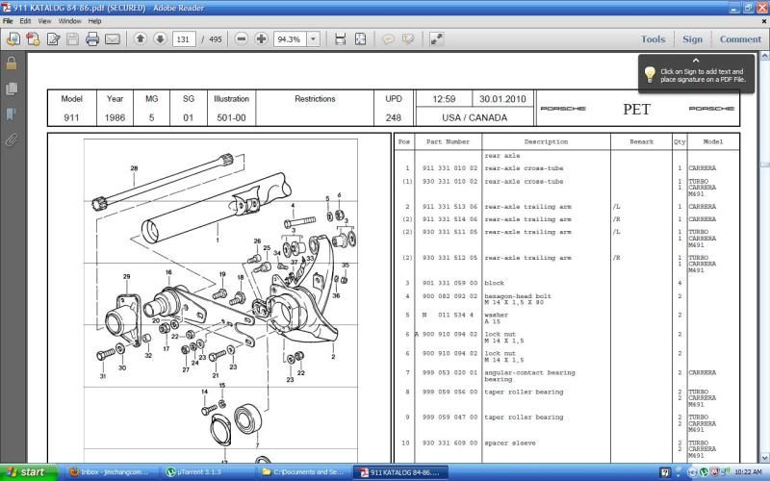Open the Tools pane
Viewport: 770px width, 481px height.
653,39
